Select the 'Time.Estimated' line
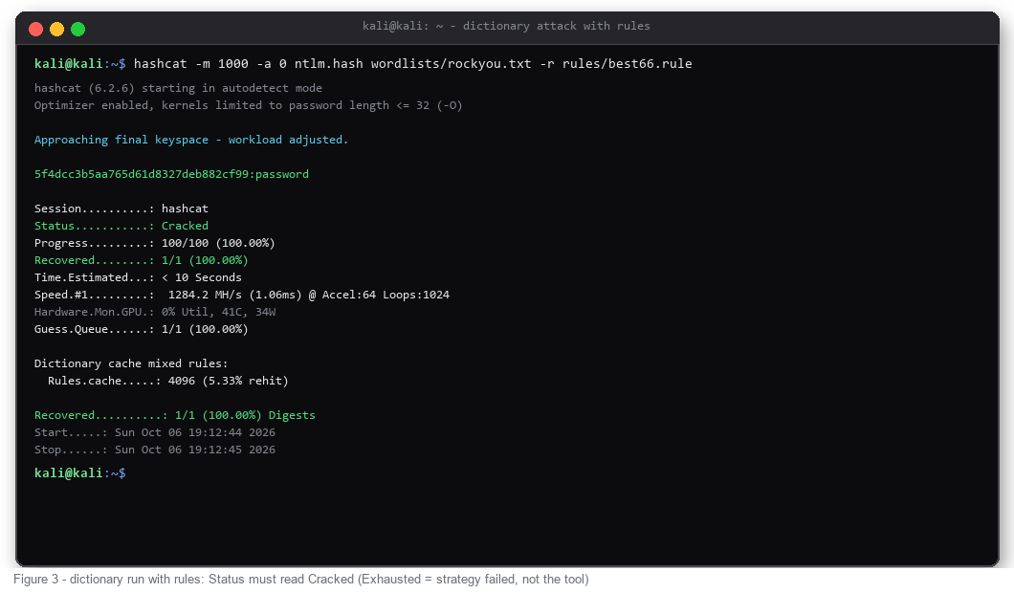The height and width of the screenshot is (593, 1014). click(138, 277)
